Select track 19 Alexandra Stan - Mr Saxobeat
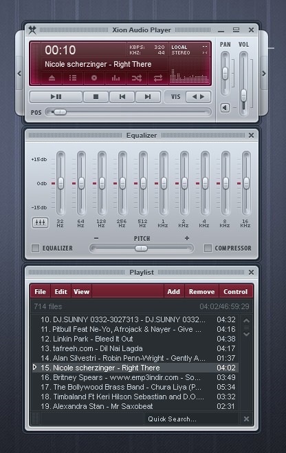This screenshot has height=453, width=286. (135, 406)
